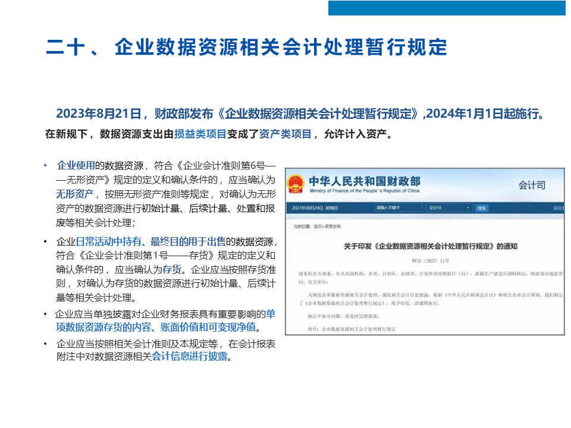Click the embedded Ministry of Finance webpage screenshot
This screenshot has width=571, height=428.
[425, 251]
